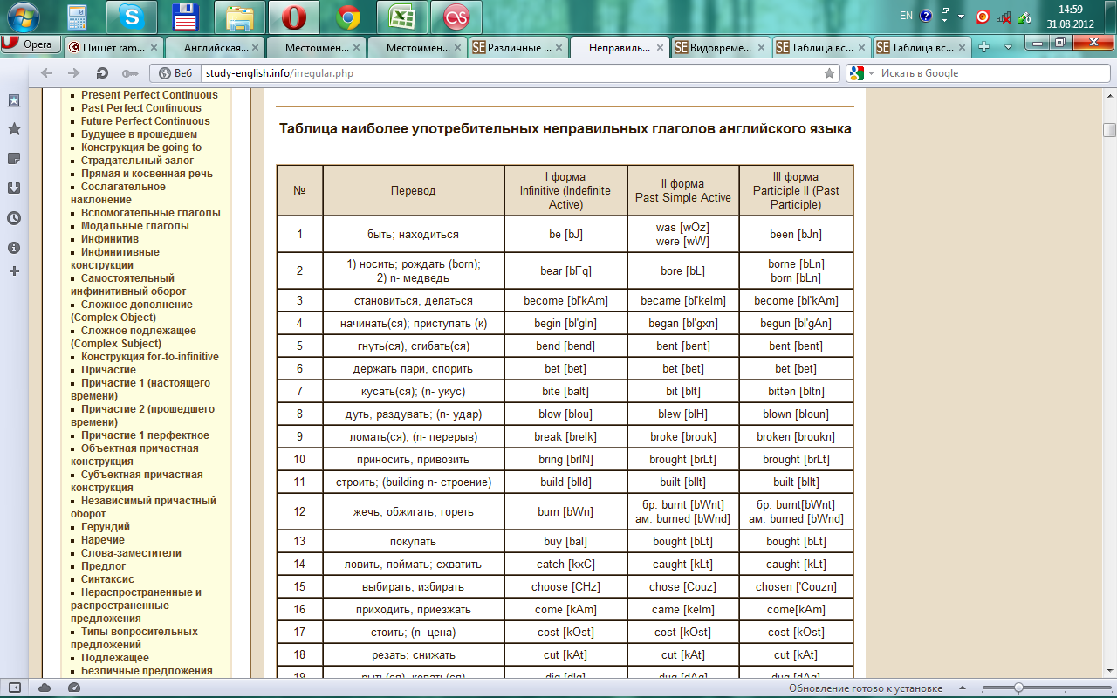1117x698 pixels.
Task: Click the Веб site info badge
Action: click(x=175, y=73)
